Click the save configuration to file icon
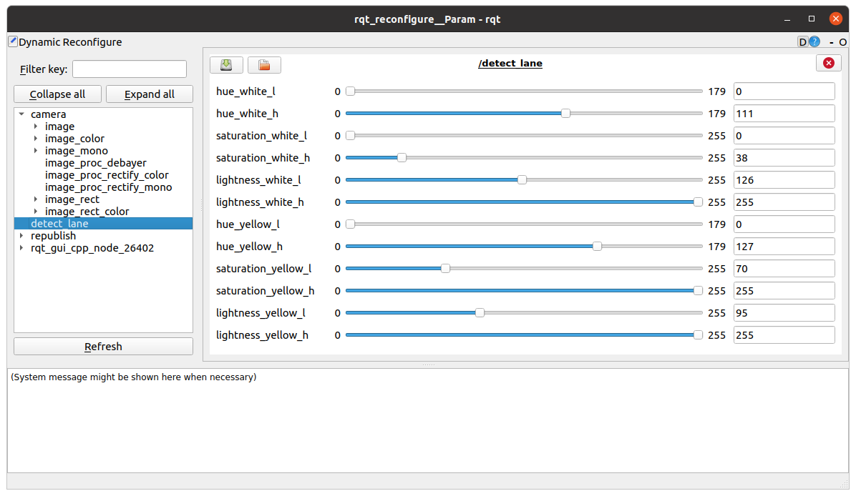 226,65
